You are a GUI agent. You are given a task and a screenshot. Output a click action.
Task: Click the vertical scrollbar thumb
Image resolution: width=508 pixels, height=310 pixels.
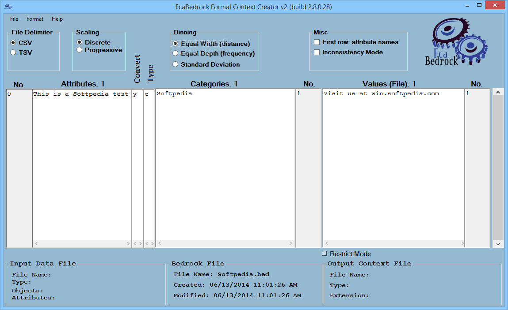498,168
